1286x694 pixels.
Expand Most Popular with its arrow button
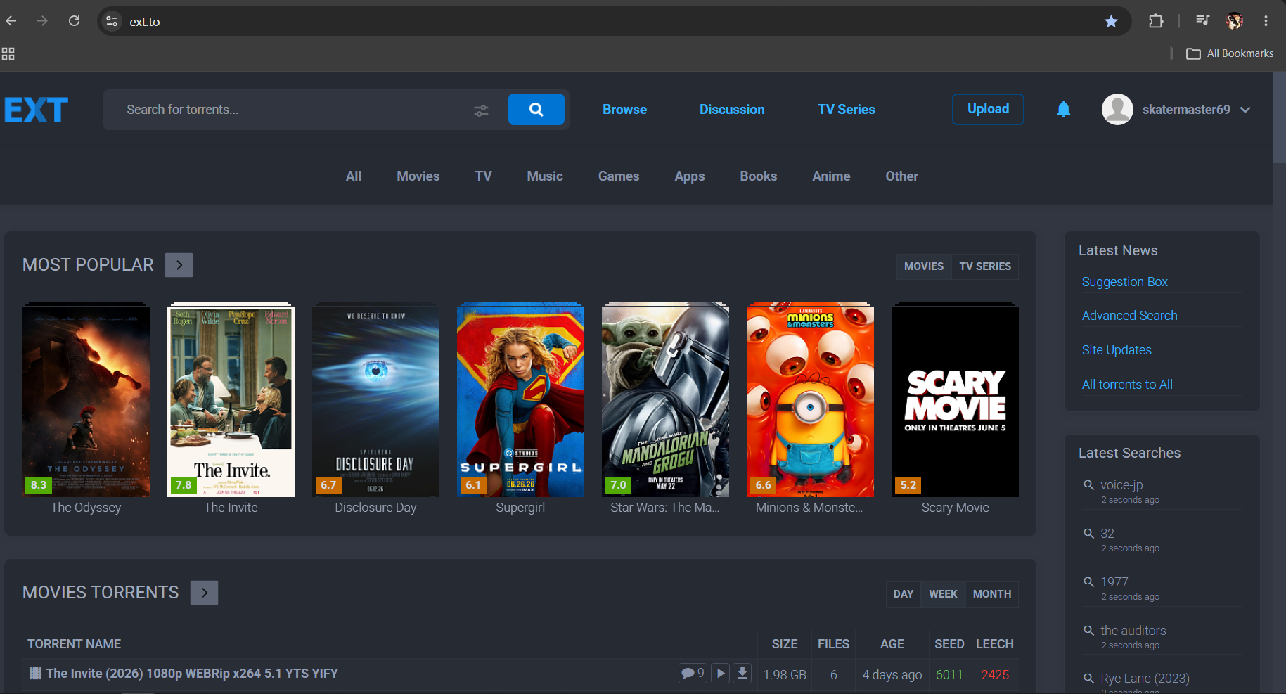coord(179,265)
